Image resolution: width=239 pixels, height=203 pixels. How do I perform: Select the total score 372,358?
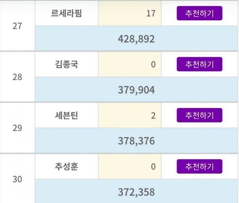(136, 193)
